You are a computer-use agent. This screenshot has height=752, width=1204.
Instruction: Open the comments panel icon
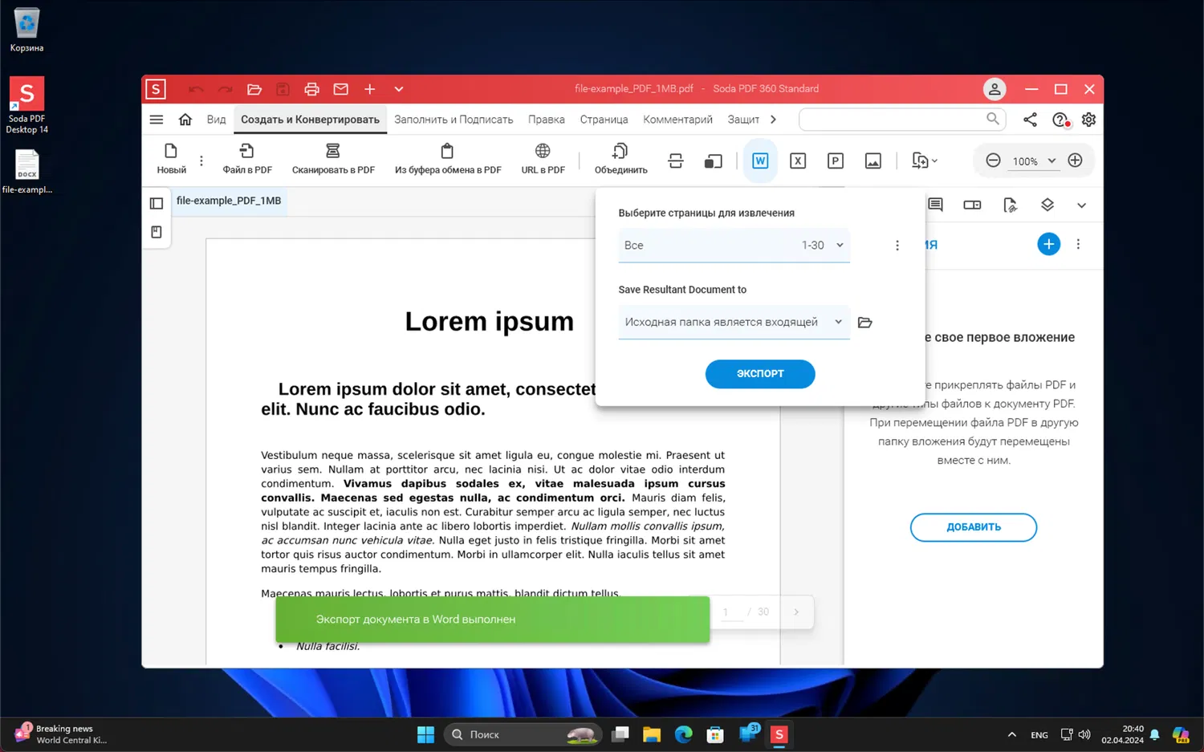tap(935, 205)
